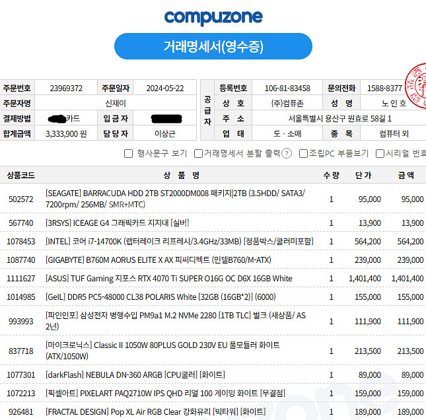Click the 픽셀아트 PIXELART PAQ2710W product name
Screen dimensions: 426x420
[165, 394]
